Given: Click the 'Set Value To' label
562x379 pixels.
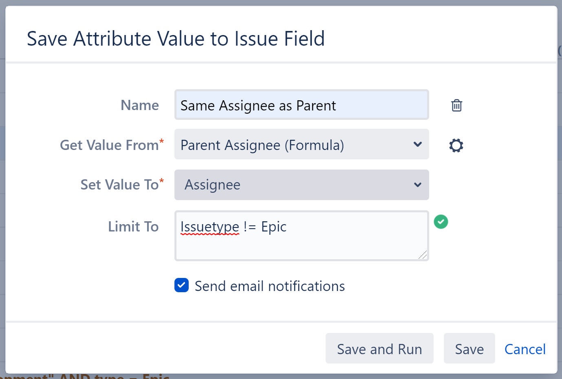Looking at the screenshot, I should (x=119, y=185).
